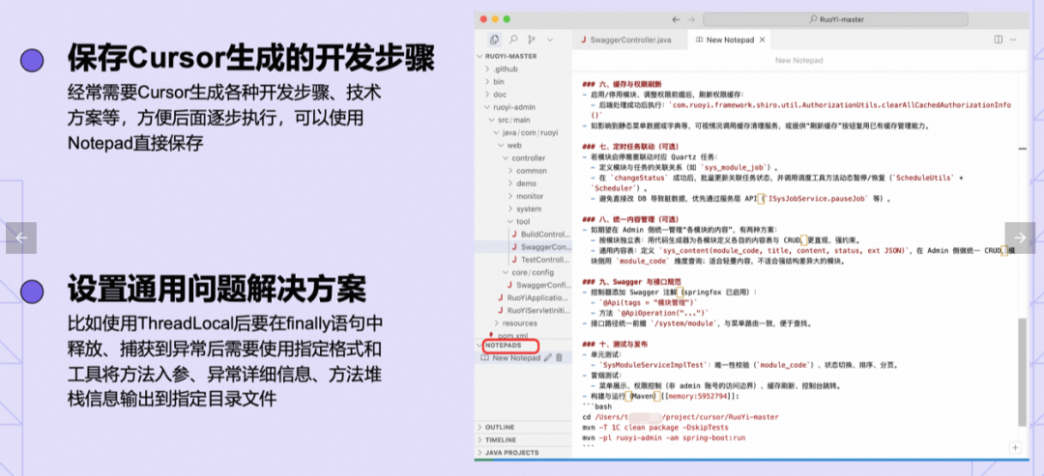Open the SwaggerConfi... Java file
Viewport: 1044px width, 476px height.
coord(542,285)
